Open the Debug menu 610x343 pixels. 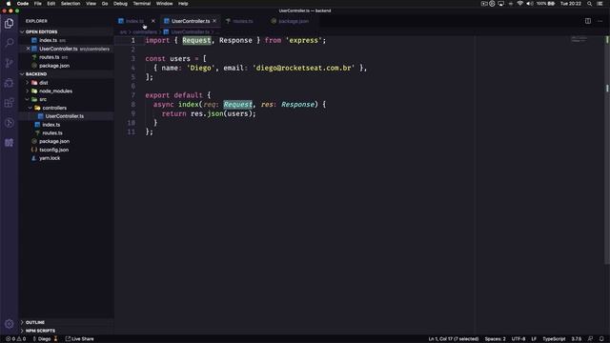click(x=120, y=4)
